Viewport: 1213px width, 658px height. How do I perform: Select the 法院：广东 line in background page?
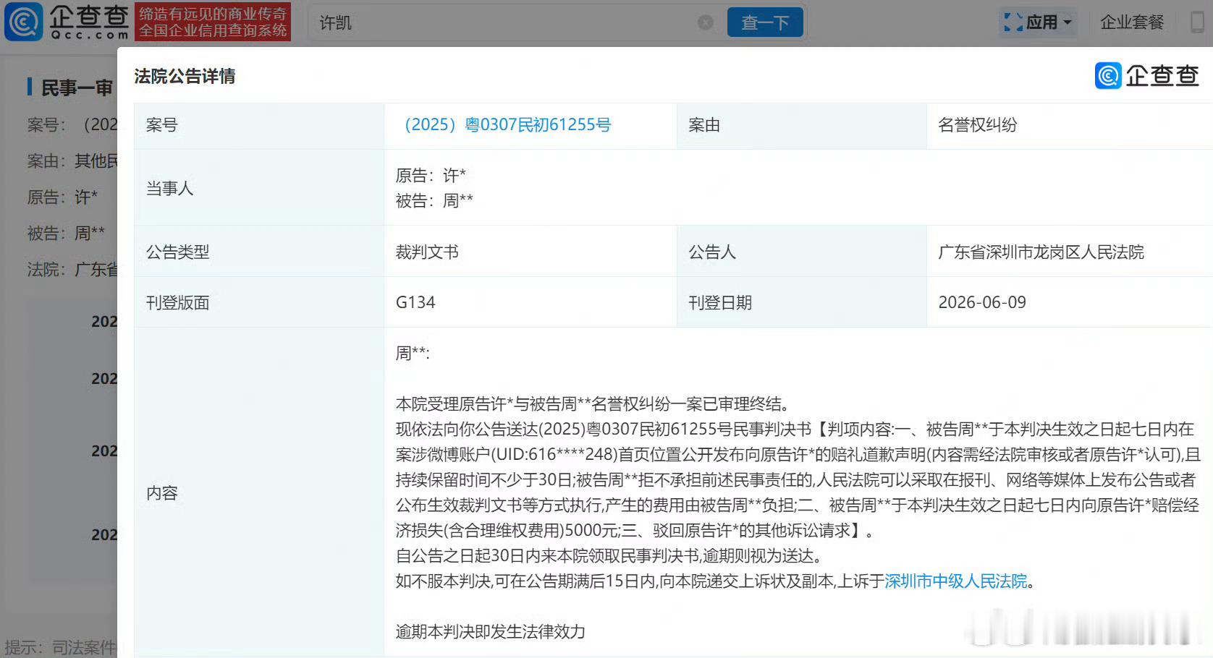[x=72, y=270]
